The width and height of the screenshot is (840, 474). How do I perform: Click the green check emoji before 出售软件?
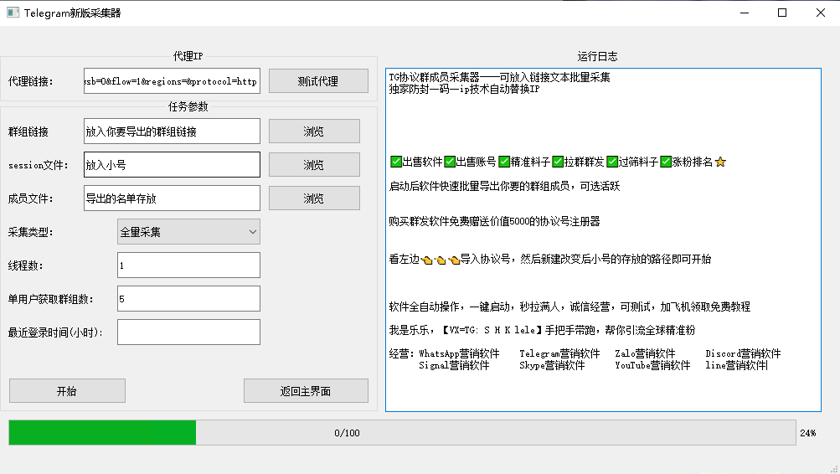[396, 162]
